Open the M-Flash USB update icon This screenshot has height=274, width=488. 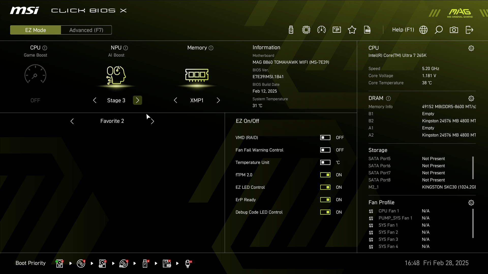coord(291,30)
